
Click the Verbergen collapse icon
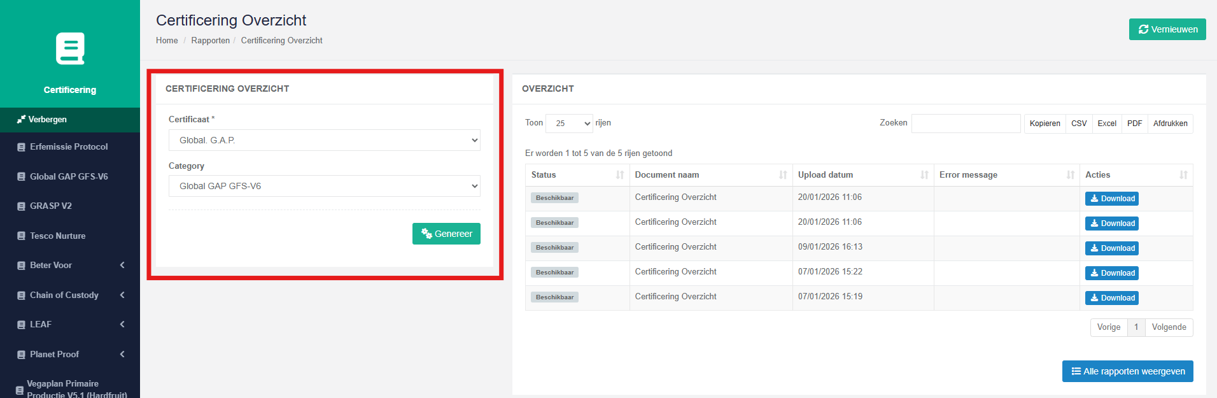point(21,119)
